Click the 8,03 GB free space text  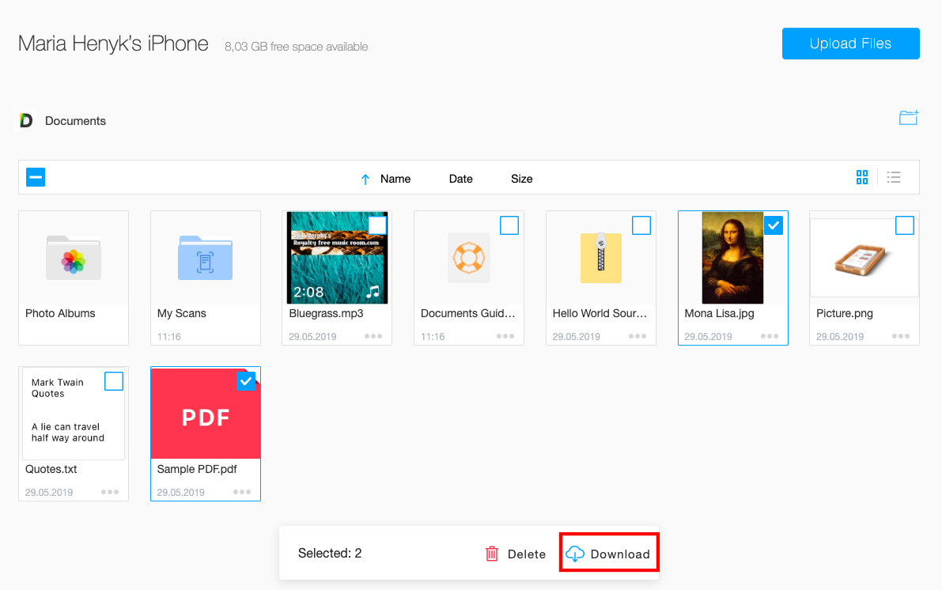tap(296, 46)
